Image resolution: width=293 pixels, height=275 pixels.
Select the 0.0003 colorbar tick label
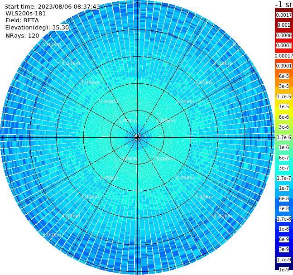pos(284,45)
